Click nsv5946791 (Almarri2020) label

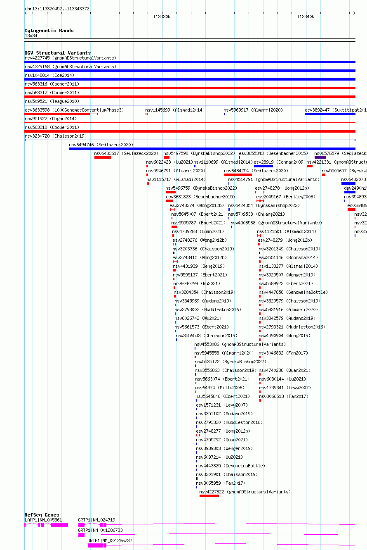pyautogui.click(x=176, y=171)
